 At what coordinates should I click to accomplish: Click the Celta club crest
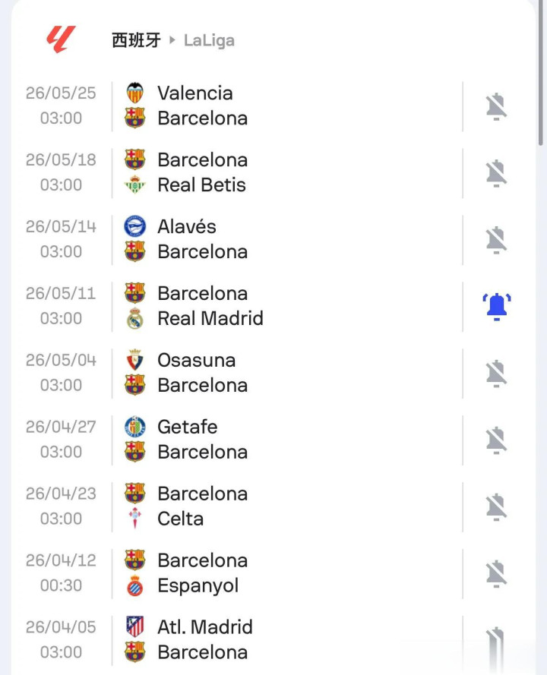click(x=135, y=519)
